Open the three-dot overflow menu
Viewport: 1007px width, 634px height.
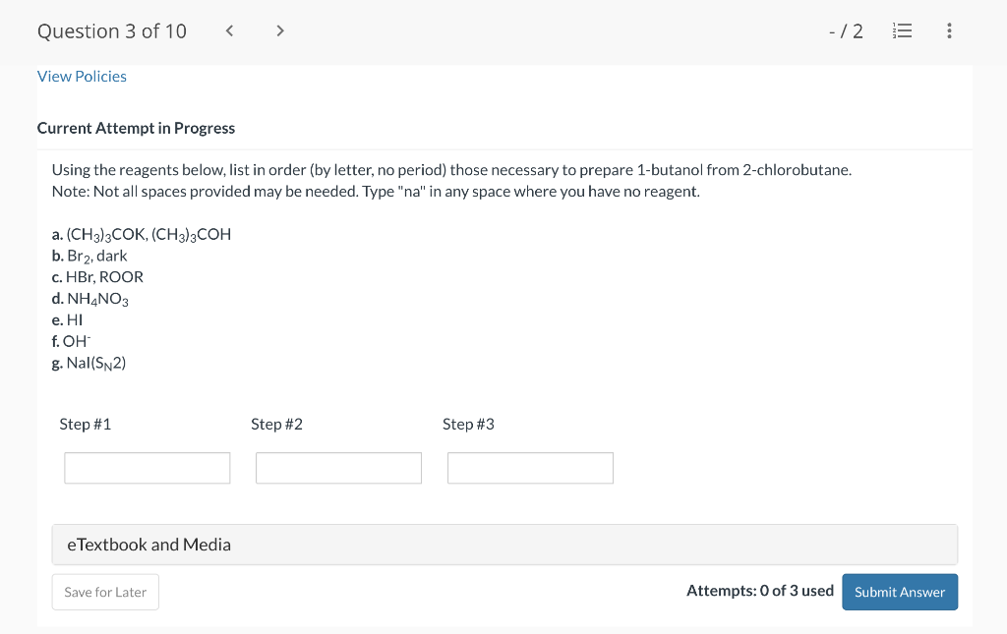click(x=949, y=30)
